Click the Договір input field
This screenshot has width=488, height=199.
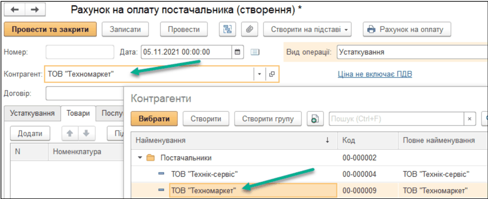point(84,93)
